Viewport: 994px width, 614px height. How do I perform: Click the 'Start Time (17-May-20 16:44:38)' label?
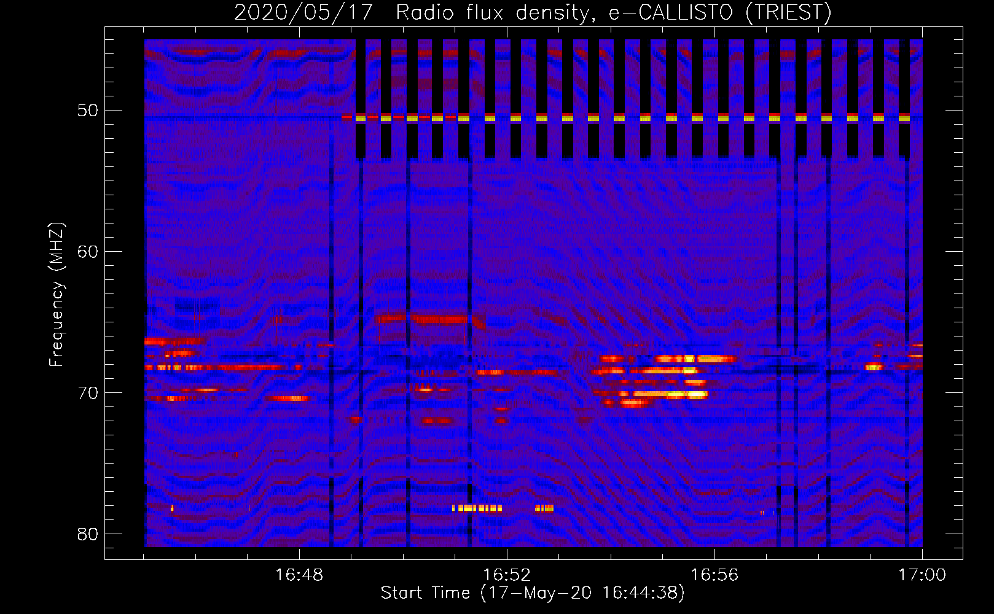pos(533,593)
